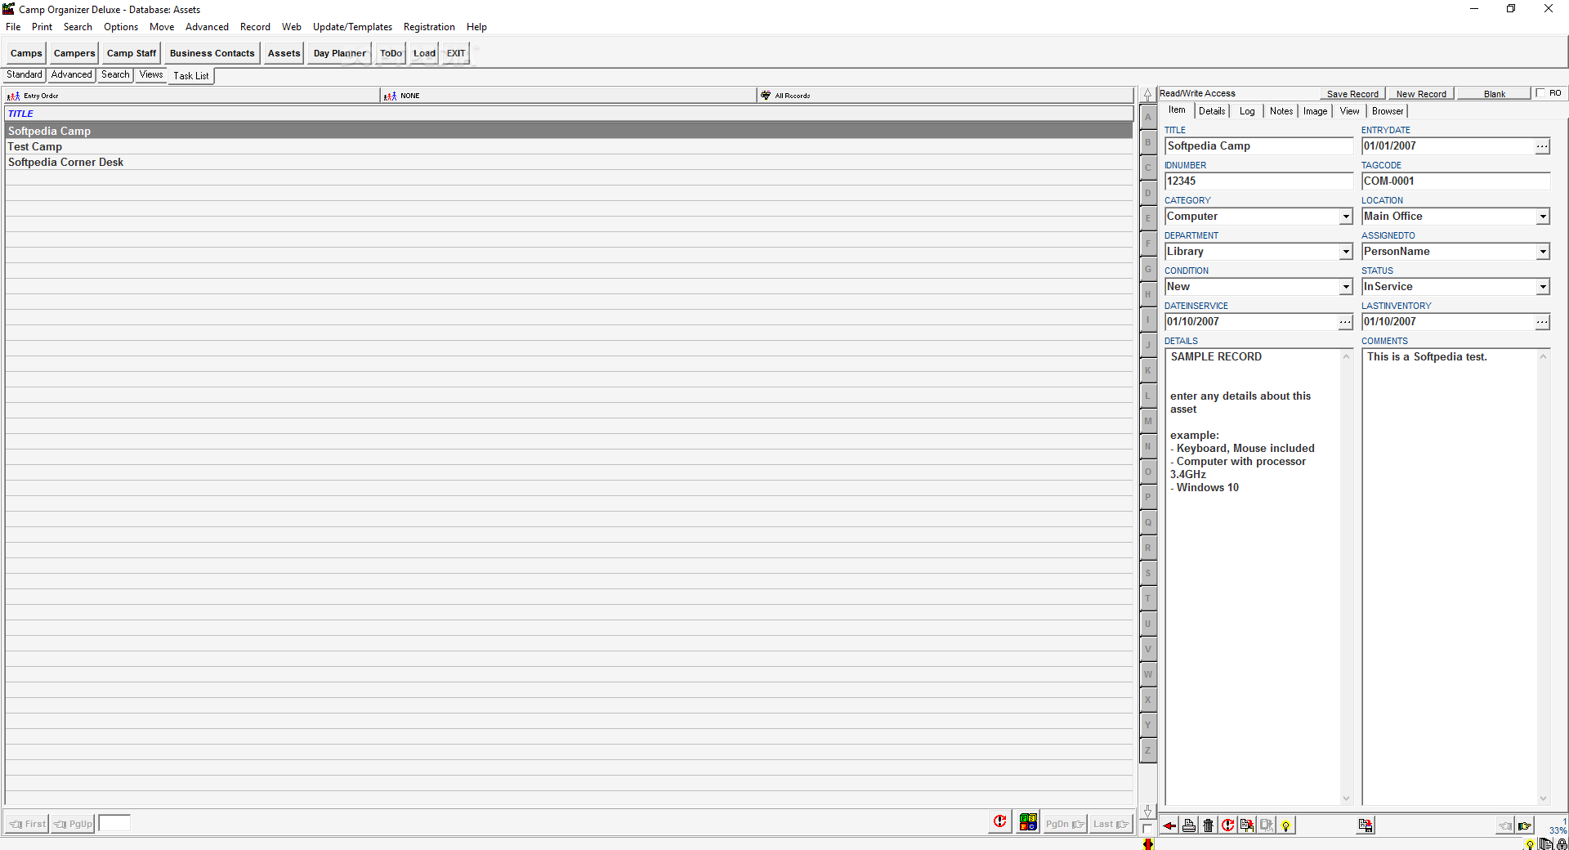The width and height of the screenshot is (1569, 850).
Task: Toggle the RO read-only checkbox
Action: click(x=1540, y=93)
